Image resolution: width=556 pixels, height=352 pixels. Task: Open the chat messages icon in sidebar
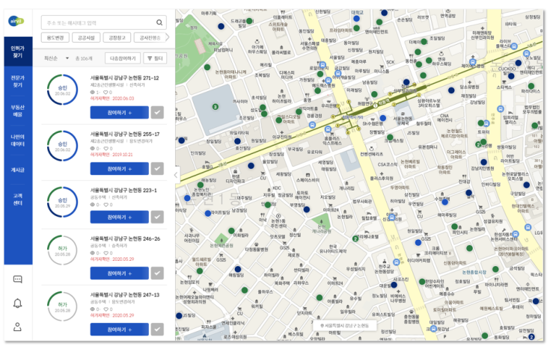tap(17, 280)
